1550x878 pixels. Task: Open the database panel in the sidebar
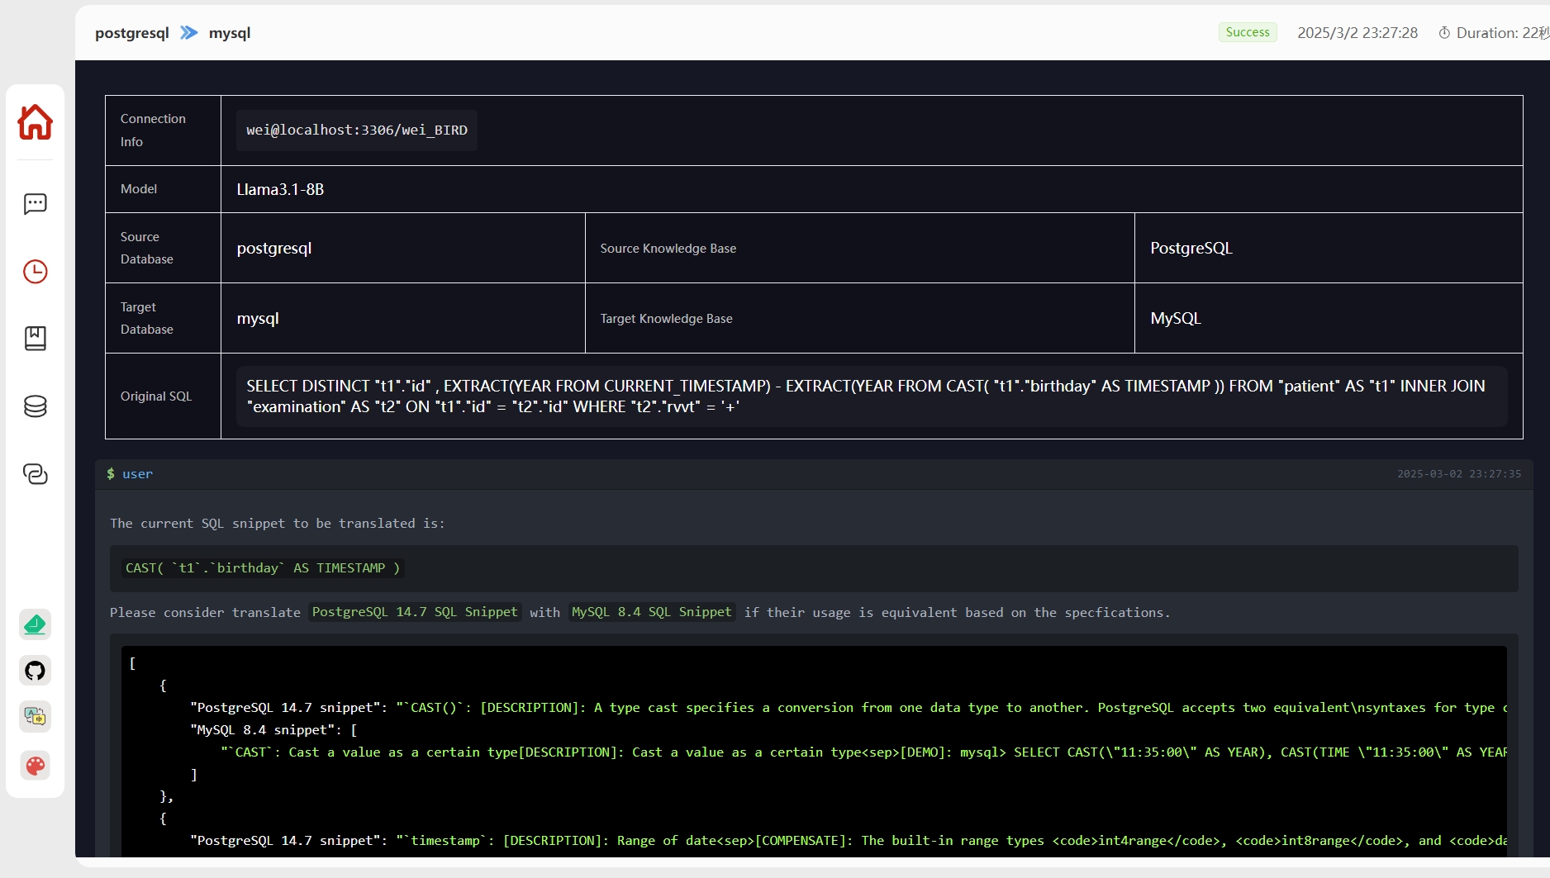pyautogui.click(x=35, y=406)
